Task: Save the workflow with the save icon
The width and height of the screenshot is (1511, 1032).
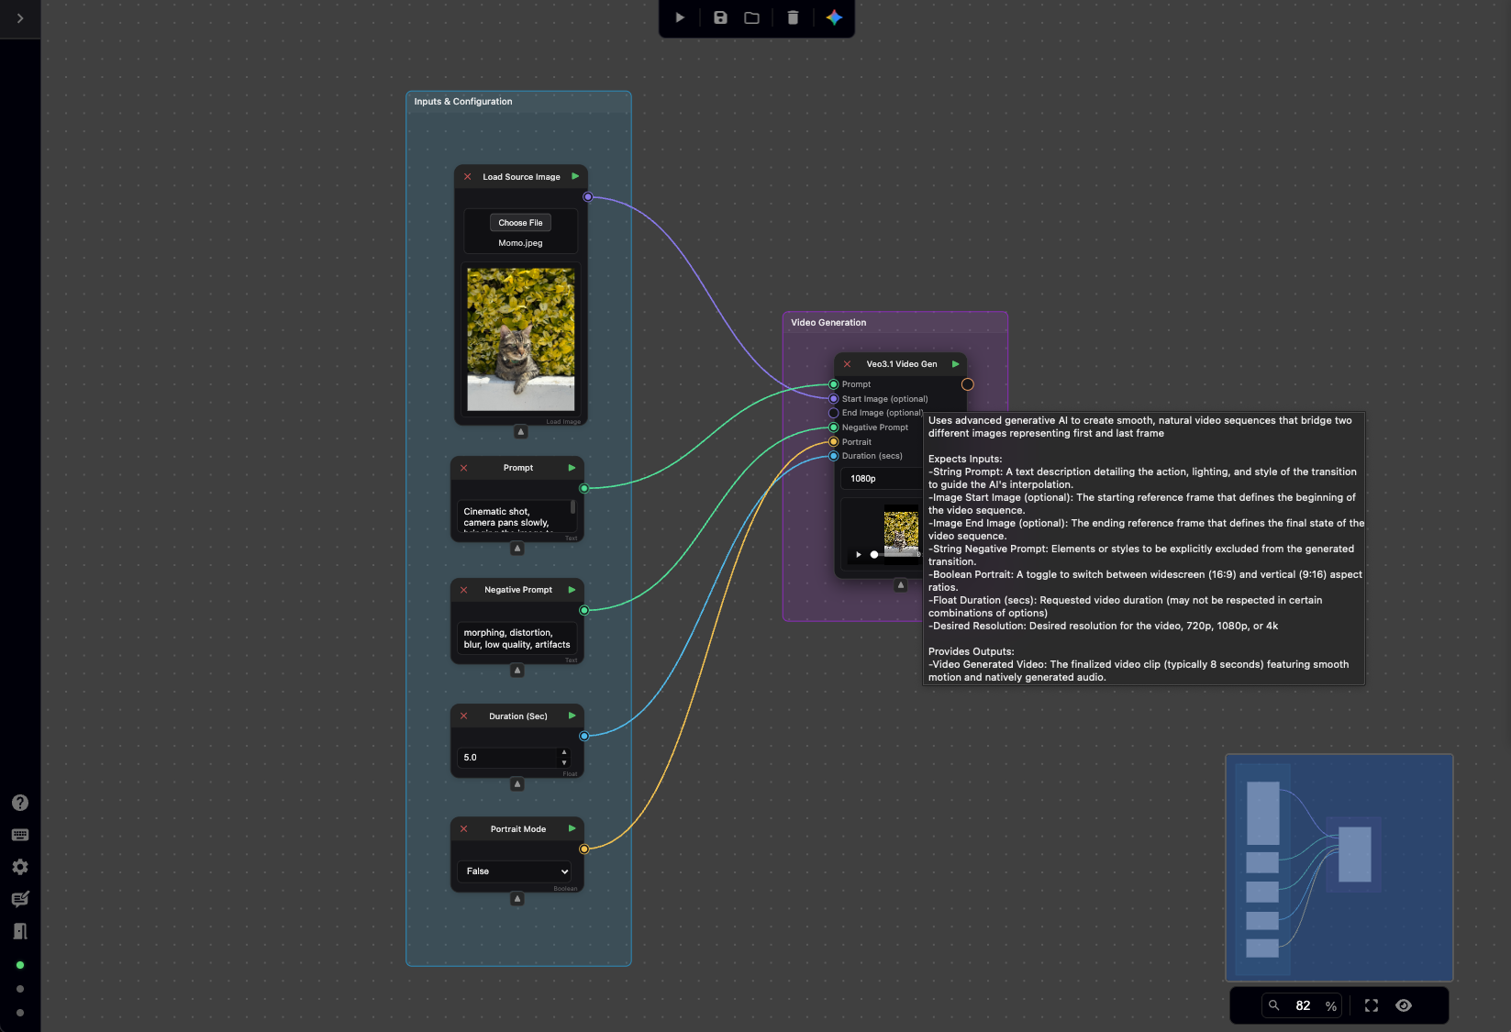Action: pyautogui.click(x=719, y=17)
